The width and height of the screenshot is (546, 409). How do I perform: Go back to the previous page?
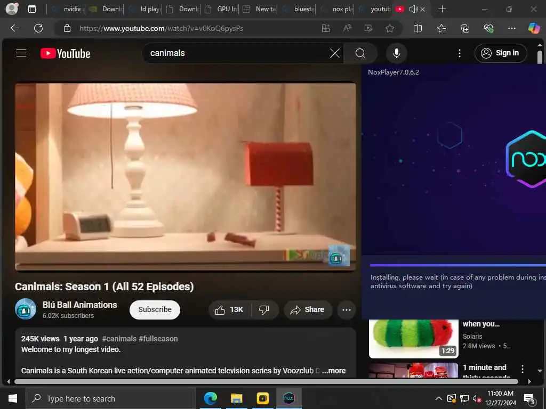coord(14,28)
